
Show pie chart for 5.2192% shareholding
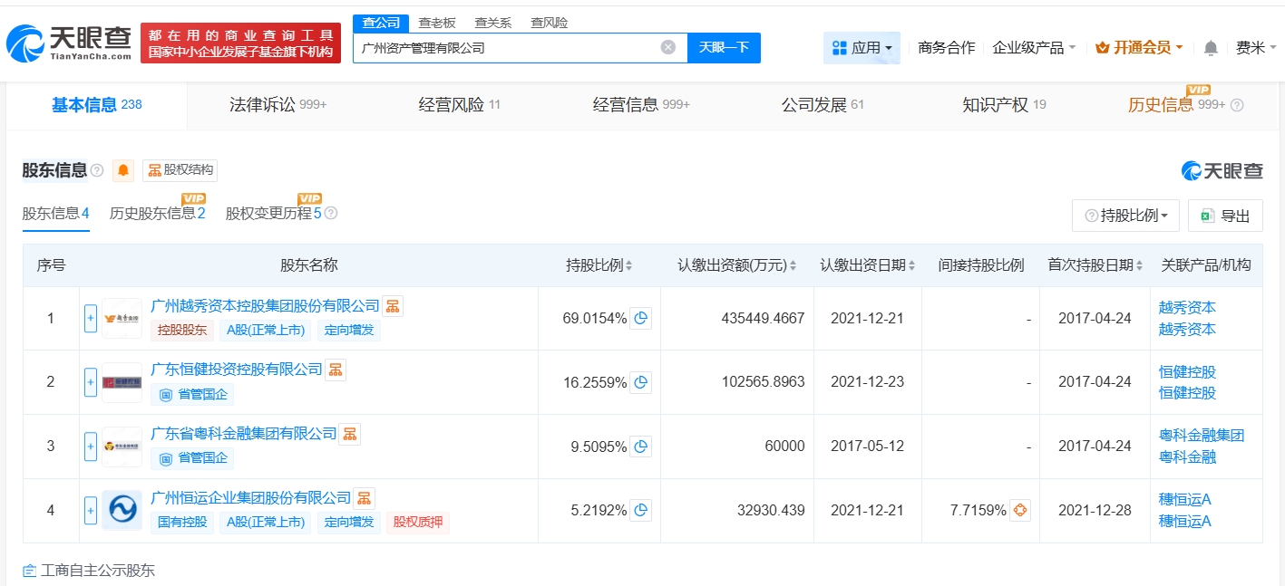(640, 511)
